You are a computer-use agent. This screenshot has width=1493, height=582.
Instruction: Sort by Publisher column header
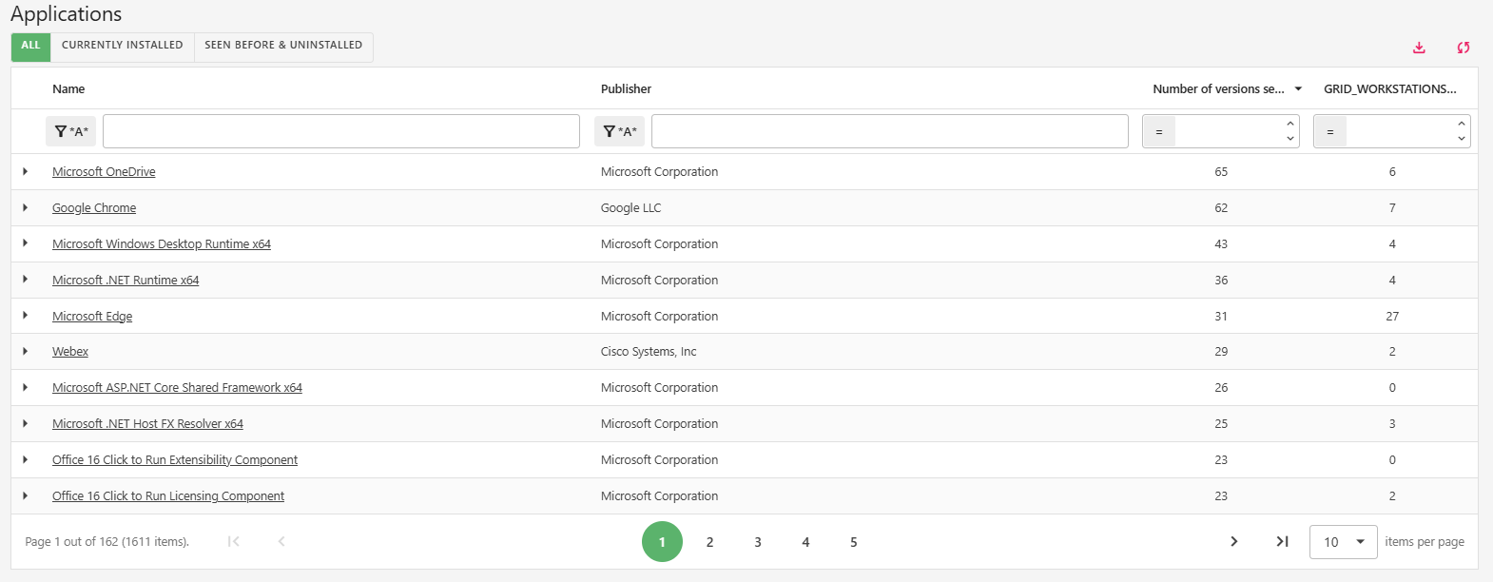click(626, 89)
